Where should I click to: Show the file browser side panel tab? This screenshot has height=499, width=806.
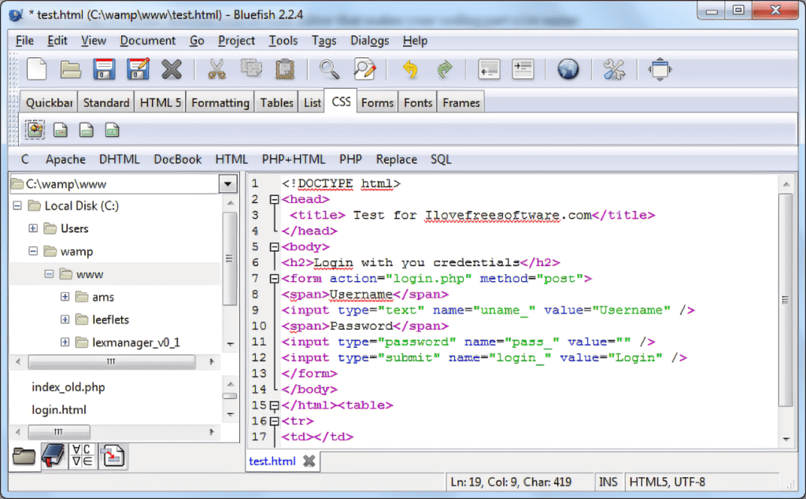(24, 456)
